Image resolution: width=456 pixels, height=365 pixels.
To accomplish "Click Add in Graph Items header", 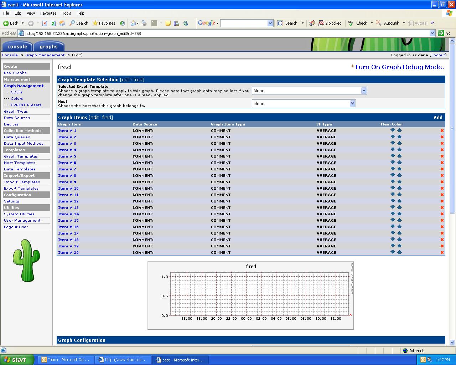I will click(438, 117).
